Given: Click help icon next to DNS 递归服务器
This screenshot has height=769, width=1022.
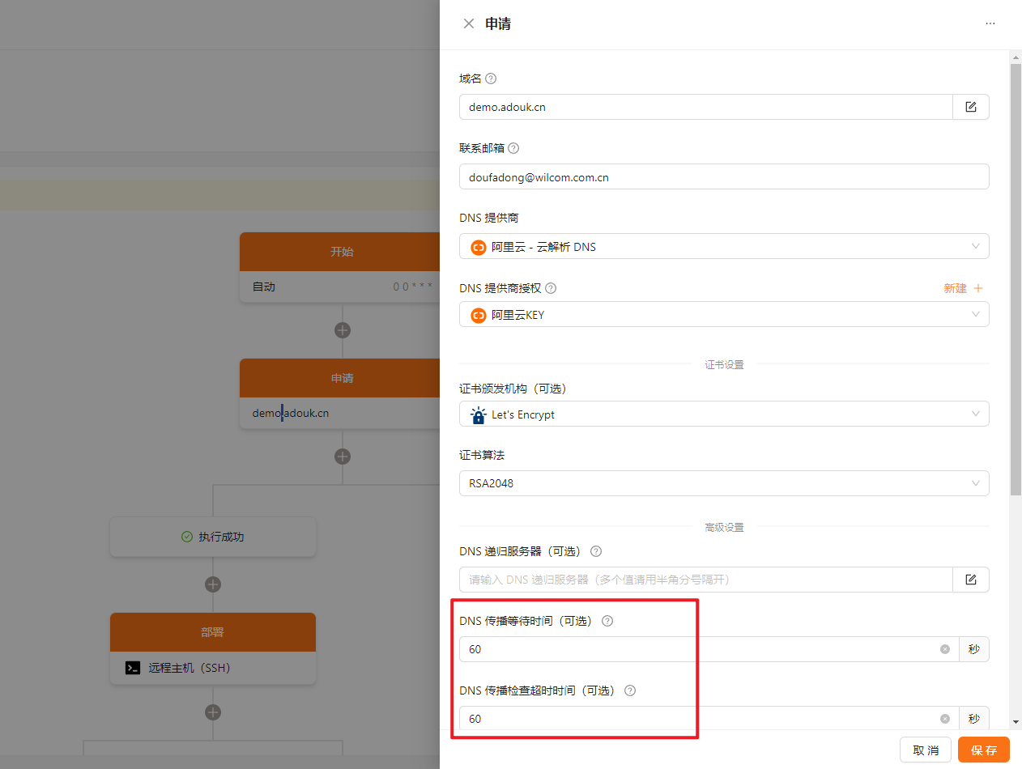Looking at the screenshot, I should (x=596, y=551).
